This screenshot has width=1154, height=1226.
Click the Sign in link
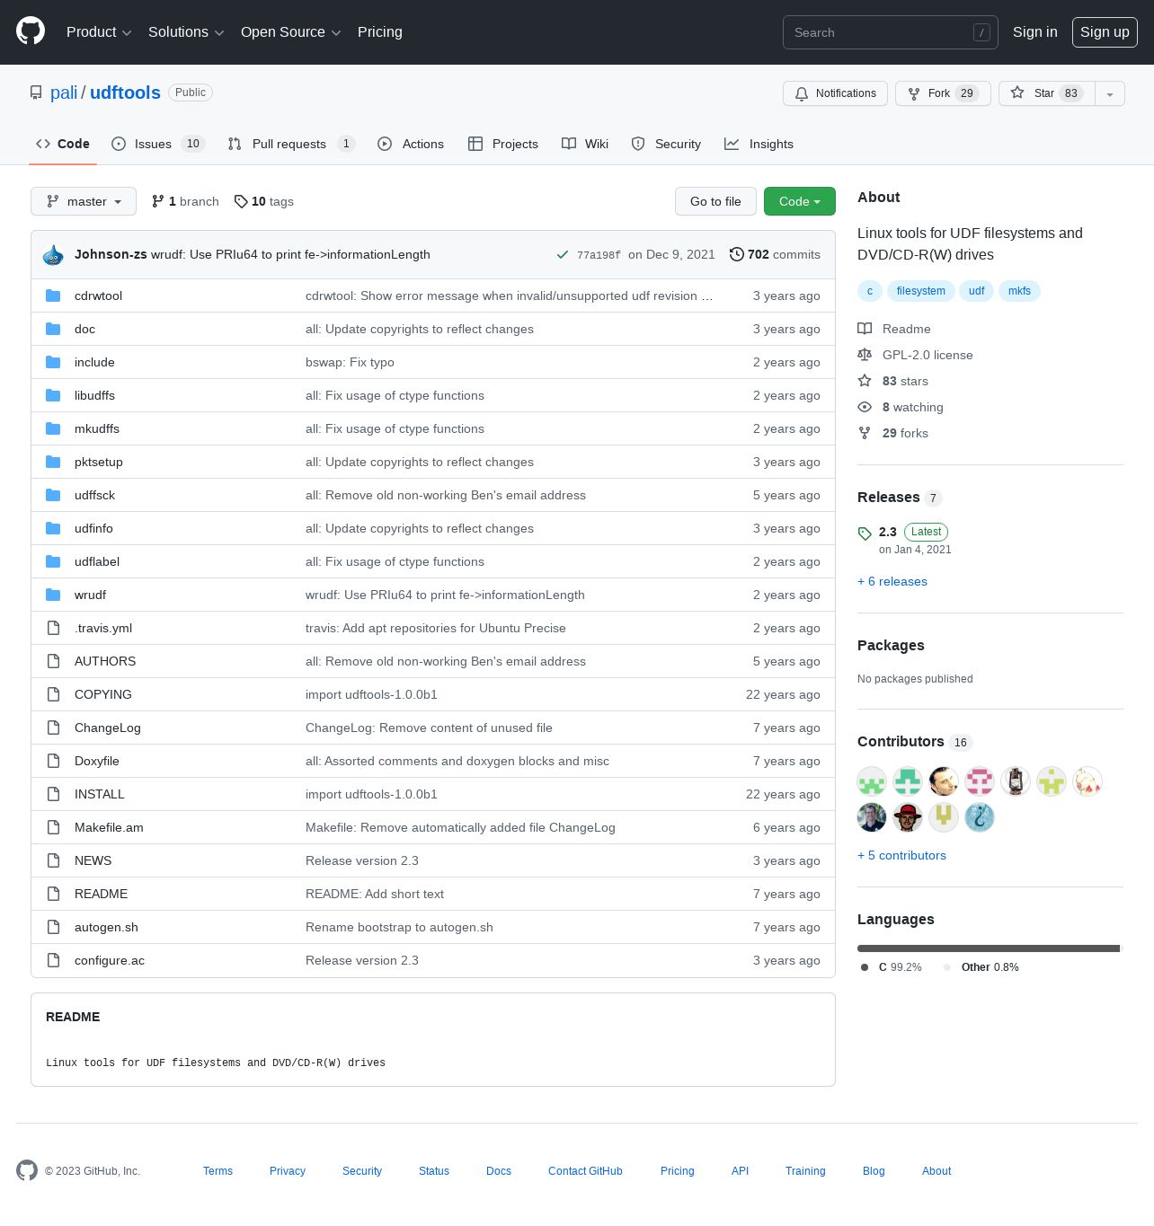[1034, 31]
